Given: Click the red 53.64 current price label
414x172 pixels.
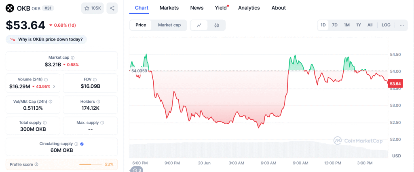Looking at the screenshot, I should (395, 84).
